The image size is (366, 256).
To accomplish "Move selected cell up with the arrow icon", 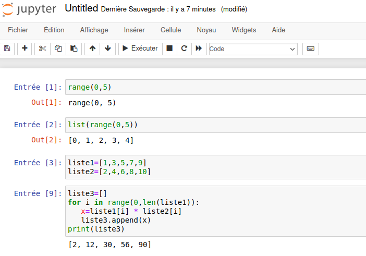I will (x=92, y=48).
